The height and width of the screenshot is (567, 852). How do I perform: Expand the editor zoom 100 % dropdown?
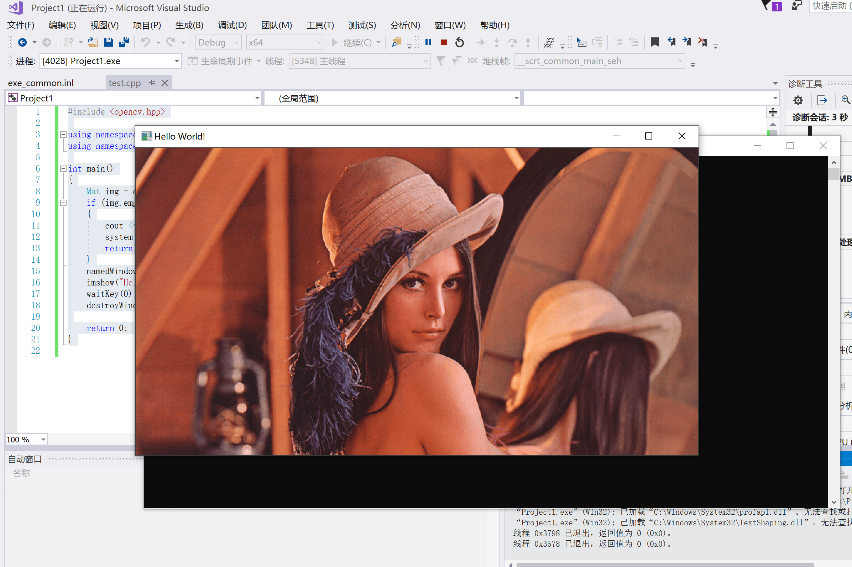point(43,439)
